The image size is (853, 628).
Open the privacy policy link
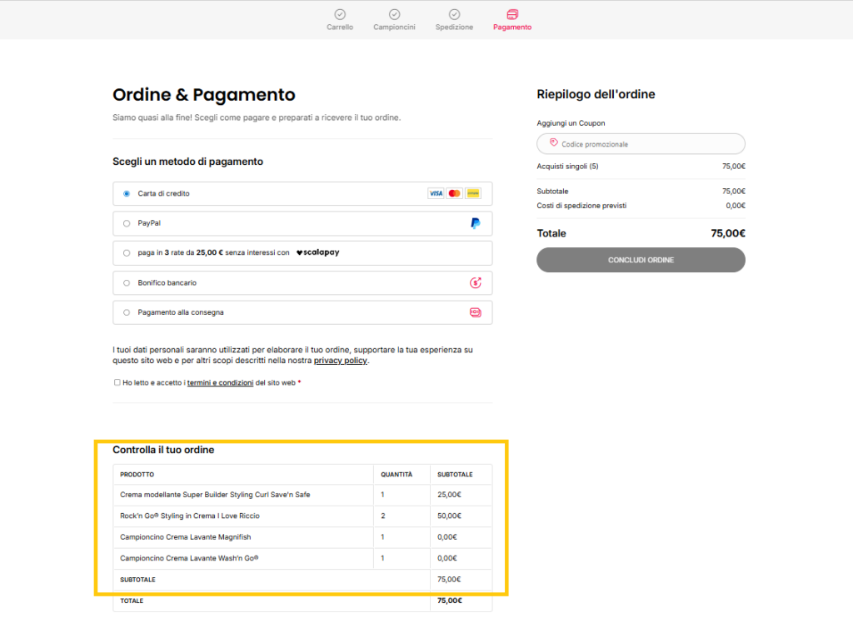coord(341,361)
